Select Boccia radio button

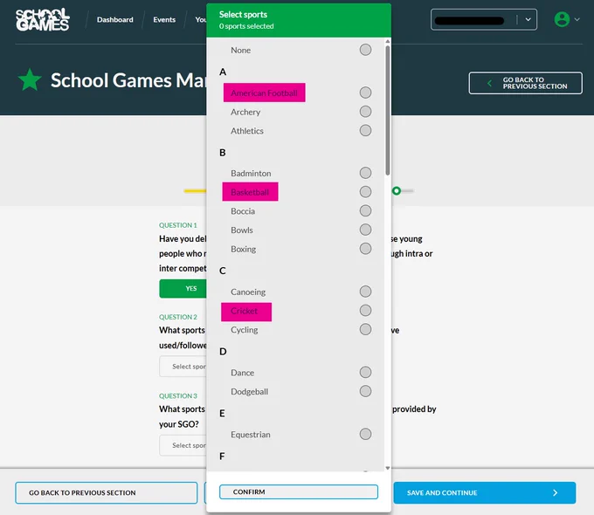[x=365, y=210]
